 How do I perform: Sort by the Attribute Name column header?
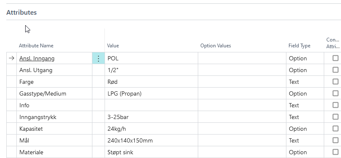[36, 46]
